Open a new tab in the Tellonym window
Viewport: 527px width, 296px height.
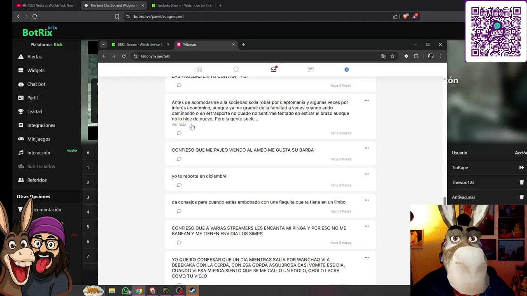(x=243, y=44)
